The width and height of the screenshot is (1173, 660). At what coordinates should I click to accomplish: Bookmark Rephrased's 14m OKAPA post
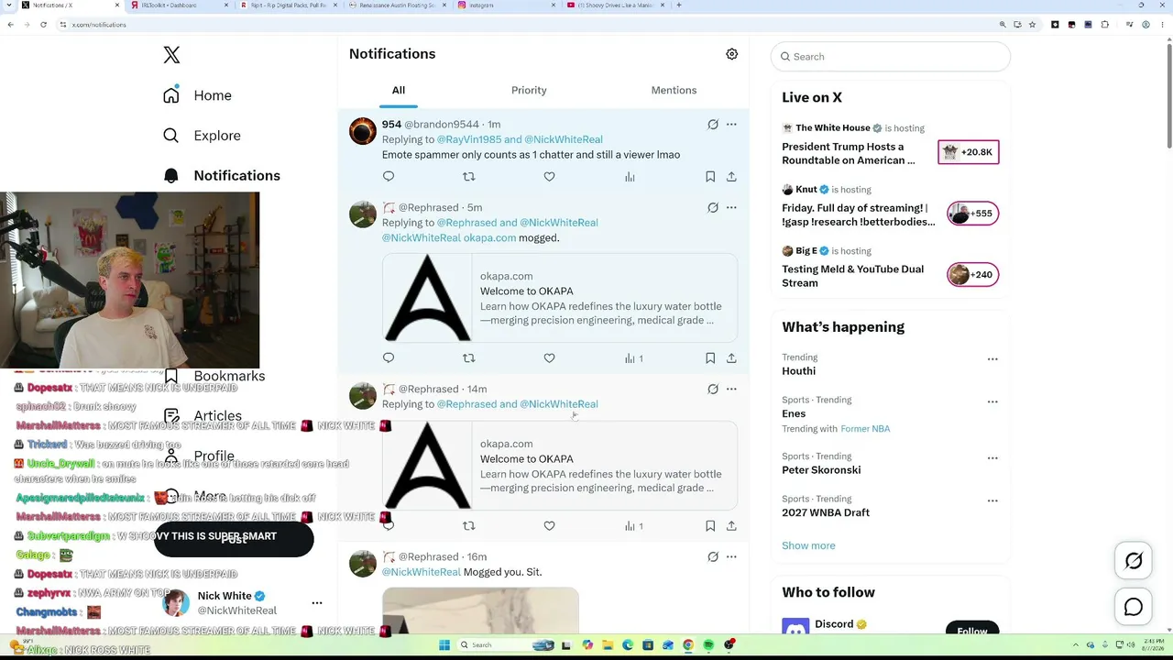tap(710, 525)
